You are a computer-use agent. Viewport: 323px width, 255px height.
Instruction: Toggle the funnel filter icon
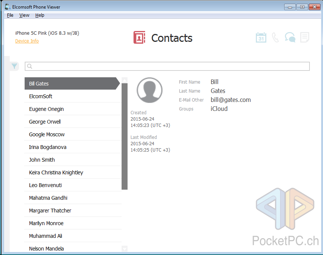[14, 66]
